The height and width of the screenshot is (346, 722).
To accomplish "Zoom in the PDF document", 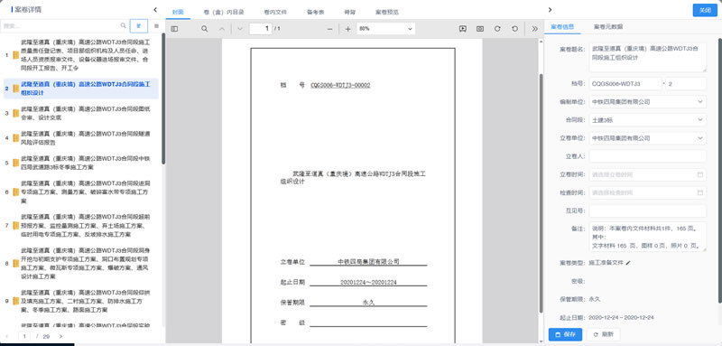I will click(347, 29).
